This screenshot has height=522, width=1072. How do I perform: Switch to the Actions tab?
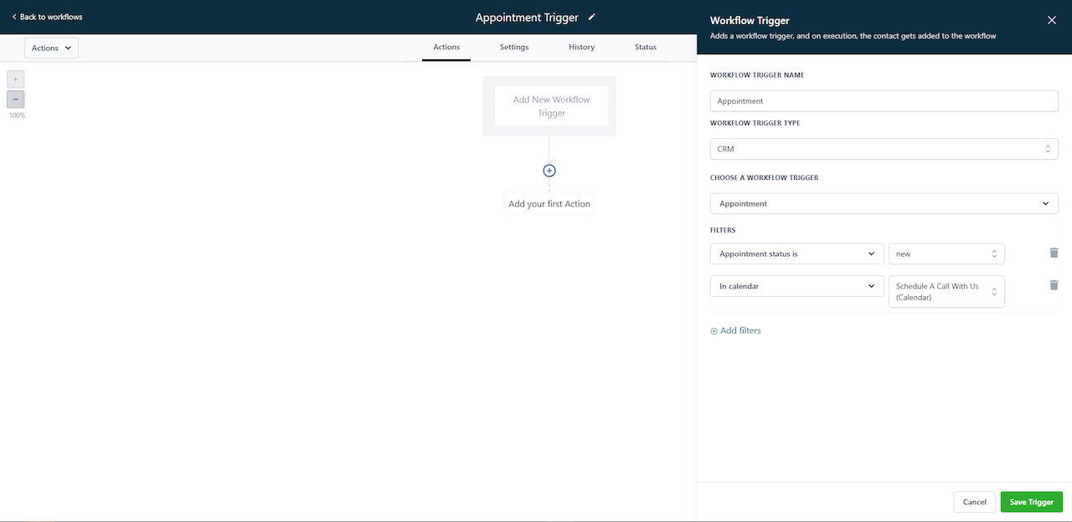coord(446,48)
